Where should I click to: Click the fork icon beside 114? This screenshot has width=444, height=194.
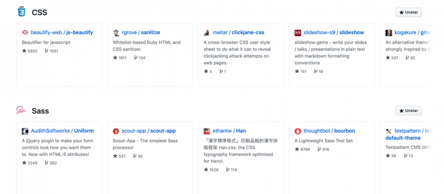click(x=228, y=170)
